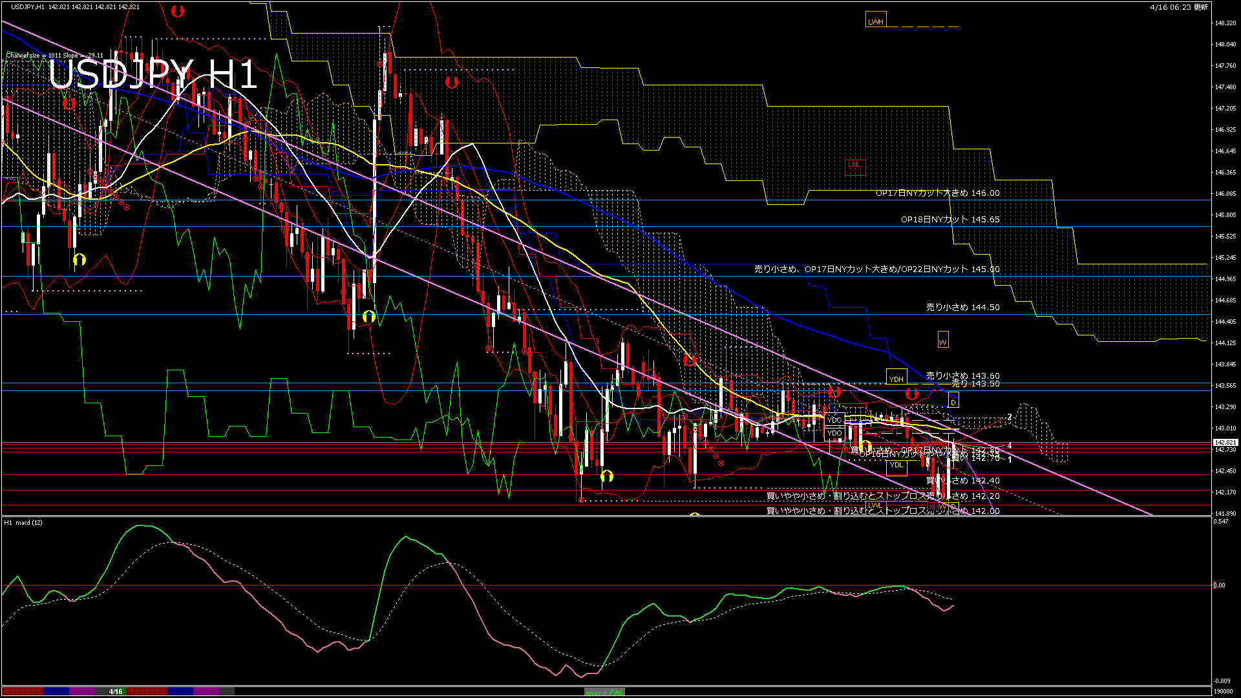Image resolution: width=1241 pixels, height=698 pixels.
Task: Click the macd ON toggle label
Action: click(604, 692)
